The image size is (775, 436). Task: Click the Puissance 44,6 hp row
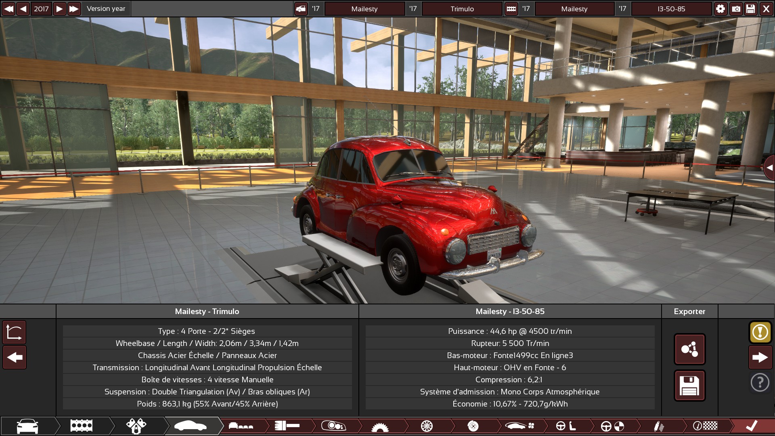[510, 331]
